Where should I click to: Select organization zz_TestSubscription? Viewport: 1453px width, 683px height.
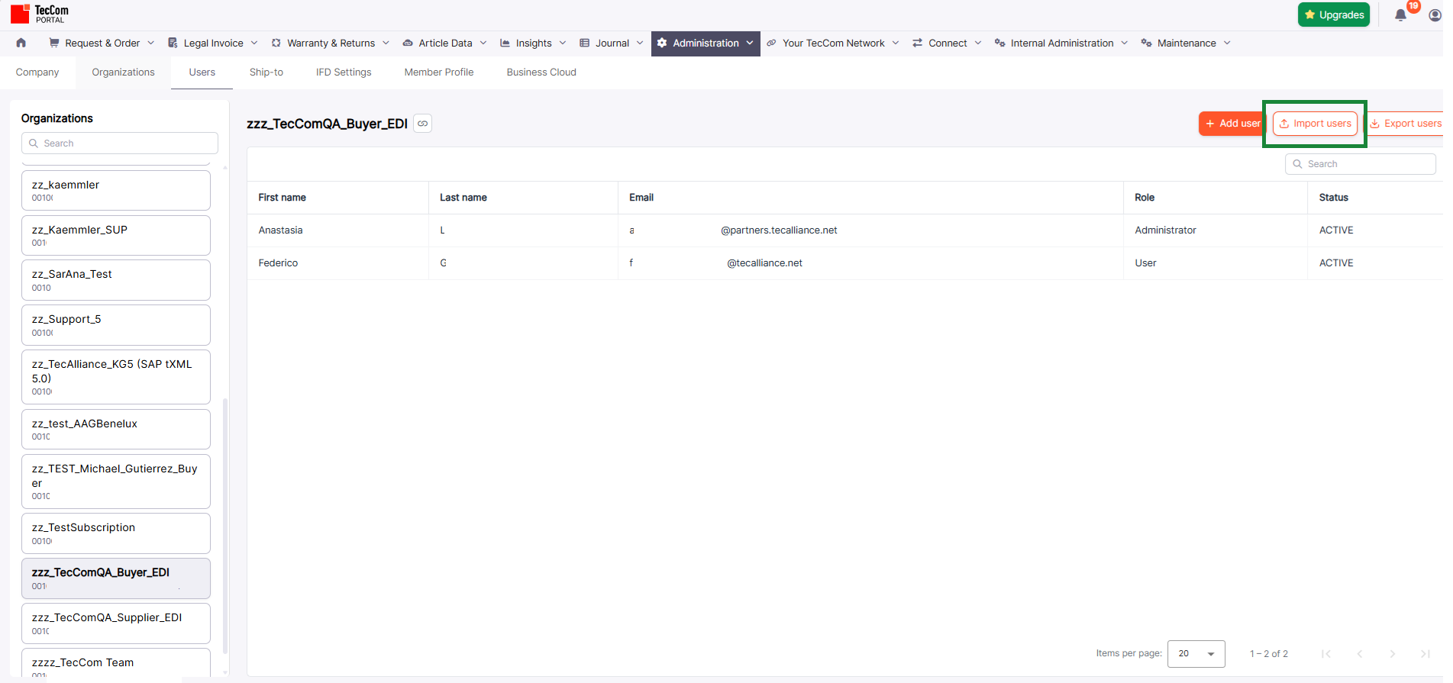[x=116, y=533]
